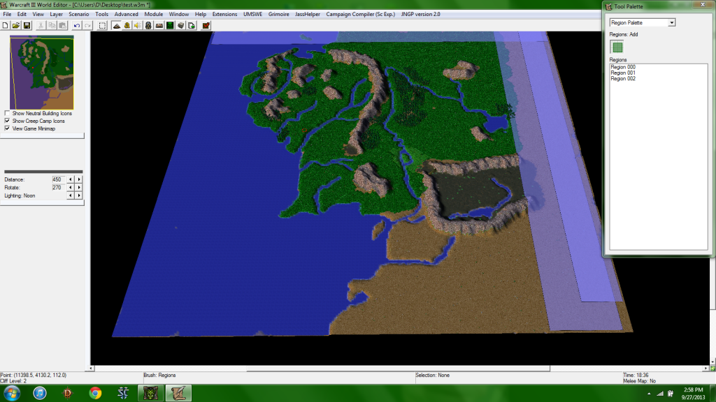Open the Object Editor helmet icon
The image size is (716, 402).
coord(148,26)
